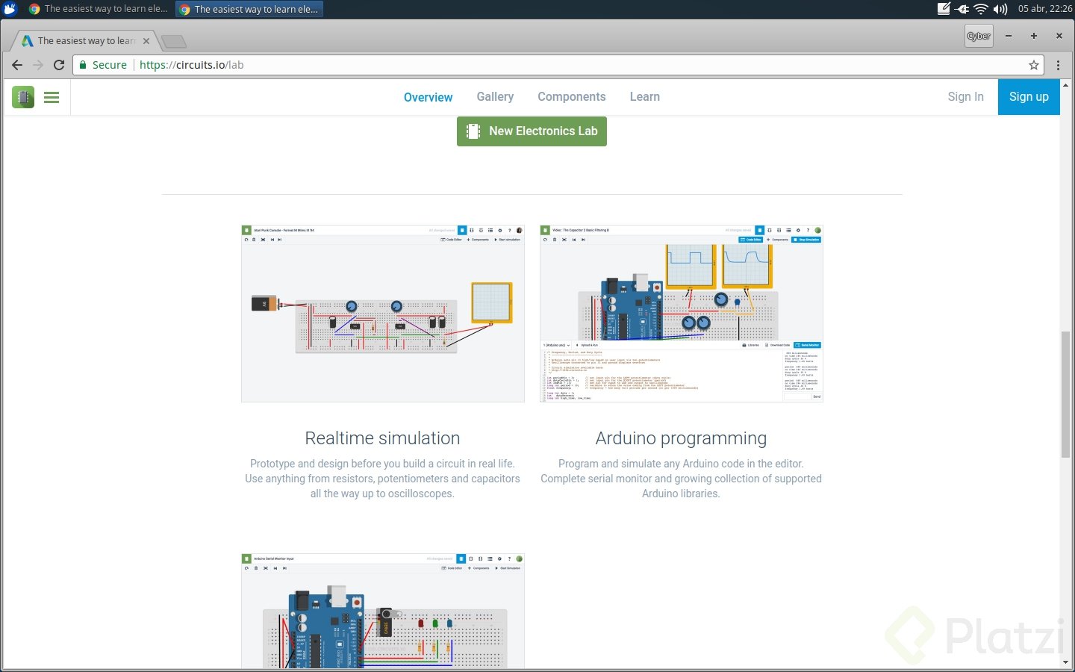Open the hamburger menu beside the logo
Image resolution: width=1075 pixels, height=672 pixels.
click(x=52, y=97)
